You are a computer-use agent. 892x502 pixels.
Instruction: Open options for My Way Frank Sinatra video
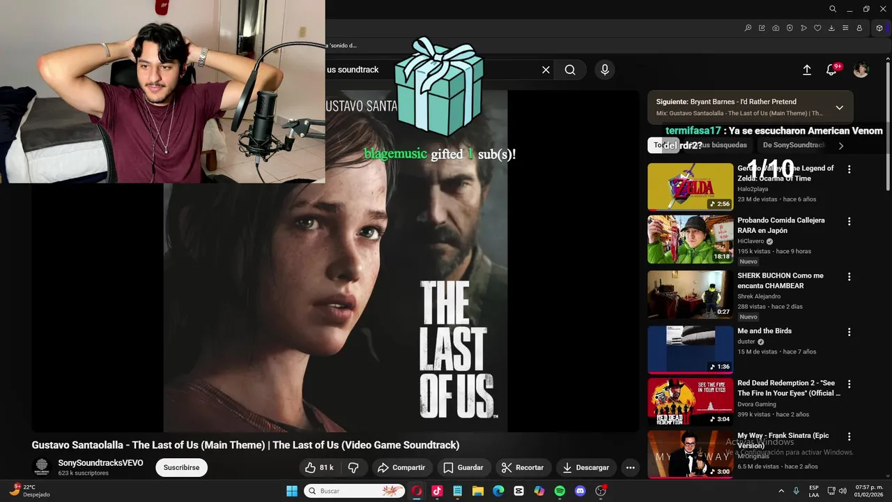click(x=849, y=436)
